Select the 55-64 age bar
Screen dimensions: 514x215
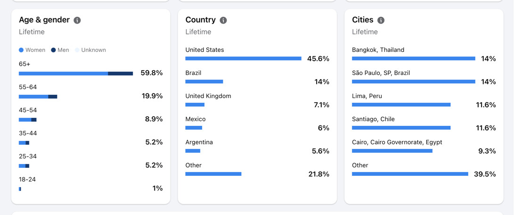[38, 97]
